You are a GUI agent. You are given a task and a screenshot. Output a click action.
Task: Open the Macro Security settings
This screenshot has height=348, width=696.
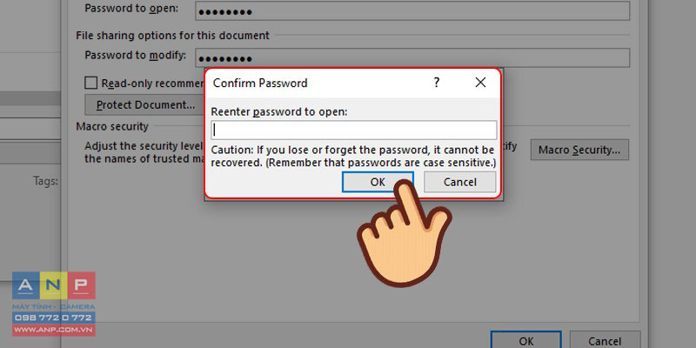tap(579, 150)
